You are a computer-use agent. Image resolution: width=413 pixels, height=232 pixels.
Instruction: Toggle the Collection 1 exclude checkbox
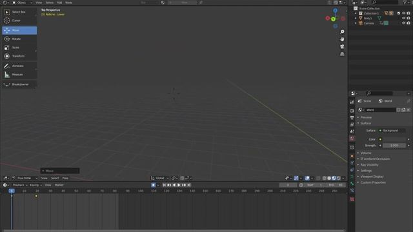[x=399, y=13]
